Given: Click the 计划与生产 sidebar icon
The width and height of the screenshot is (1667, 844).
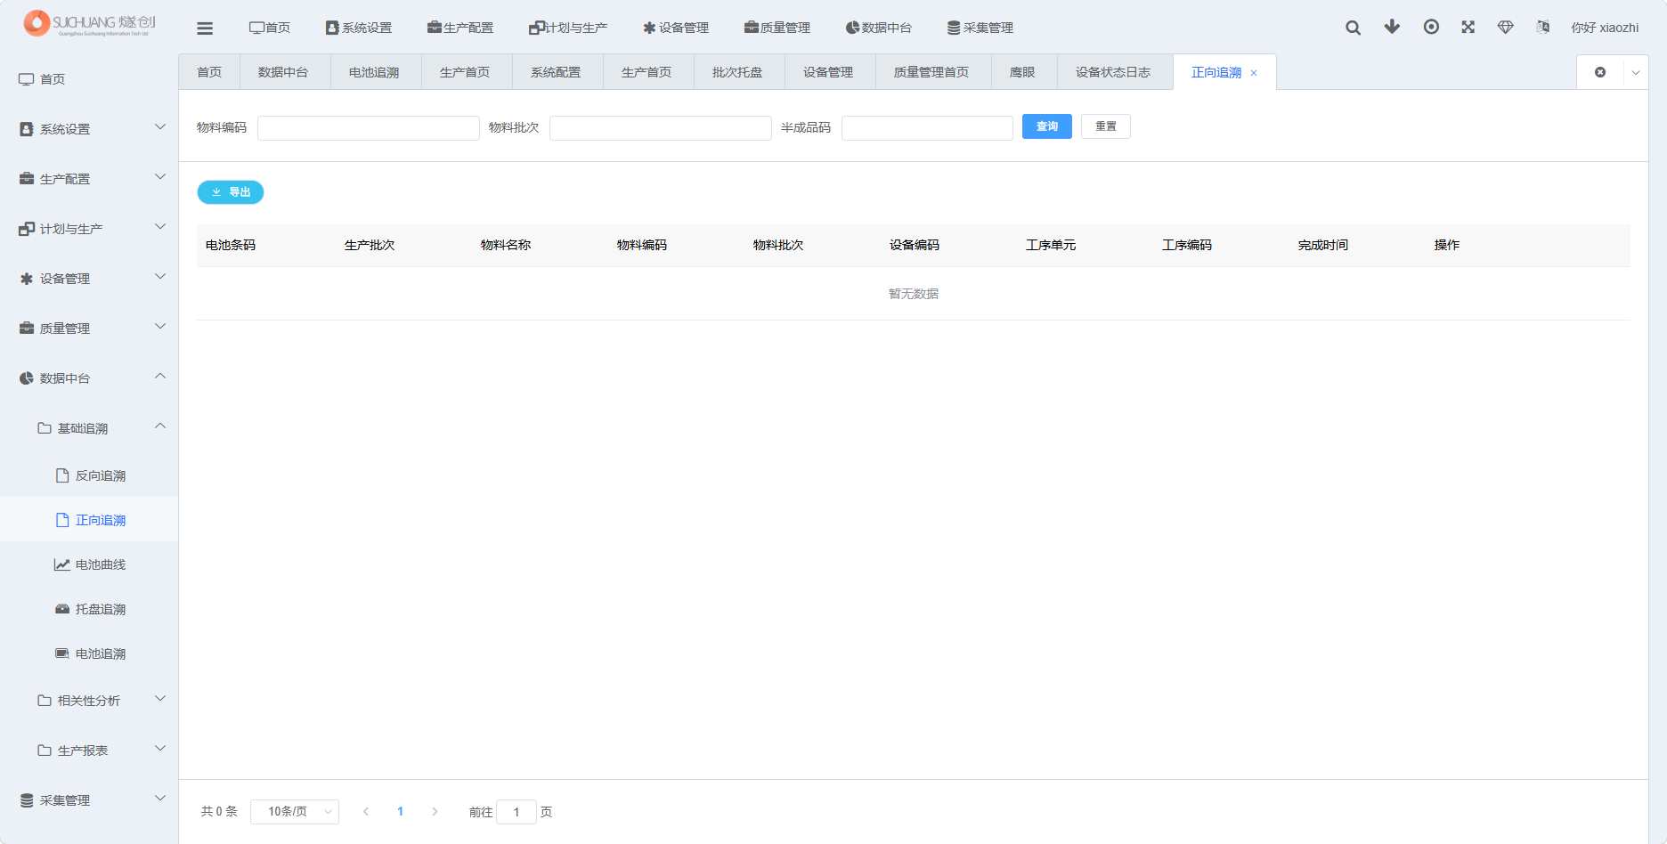Looking at the screenshot, I should pyautogui.click(x=27, y=229).
